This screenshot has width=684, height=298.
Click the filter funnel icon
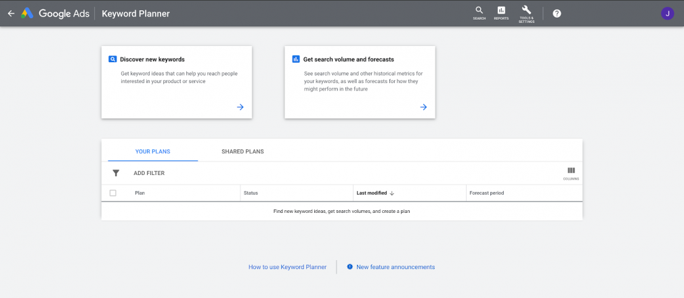point(116,173)
